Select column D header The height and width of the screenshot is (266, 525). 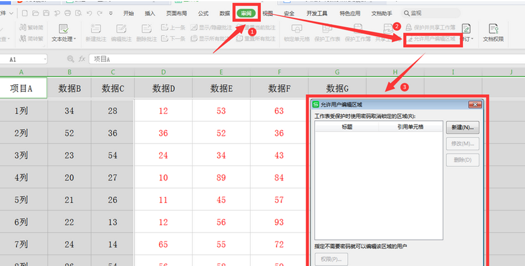163,72
